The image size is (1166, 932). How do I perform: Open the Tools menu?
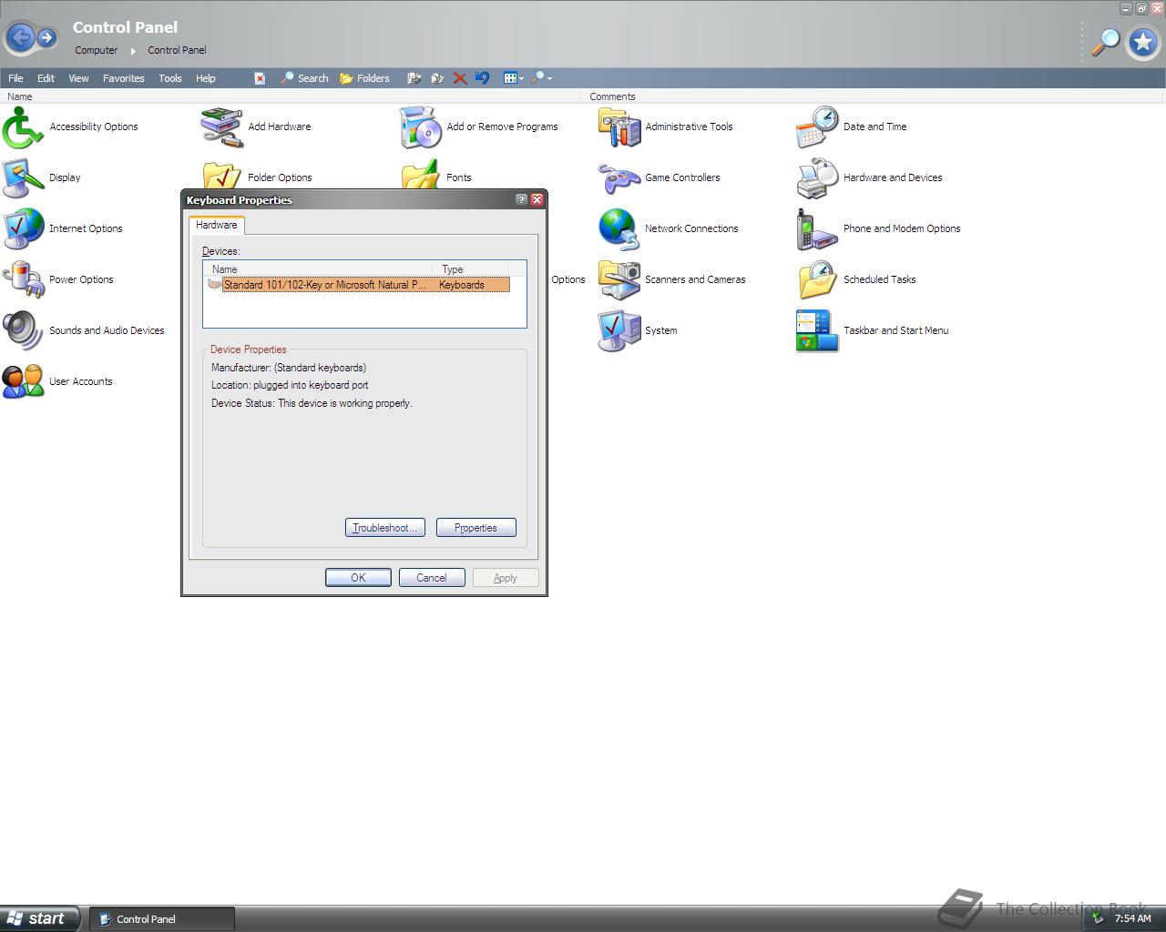pos(170,78)
